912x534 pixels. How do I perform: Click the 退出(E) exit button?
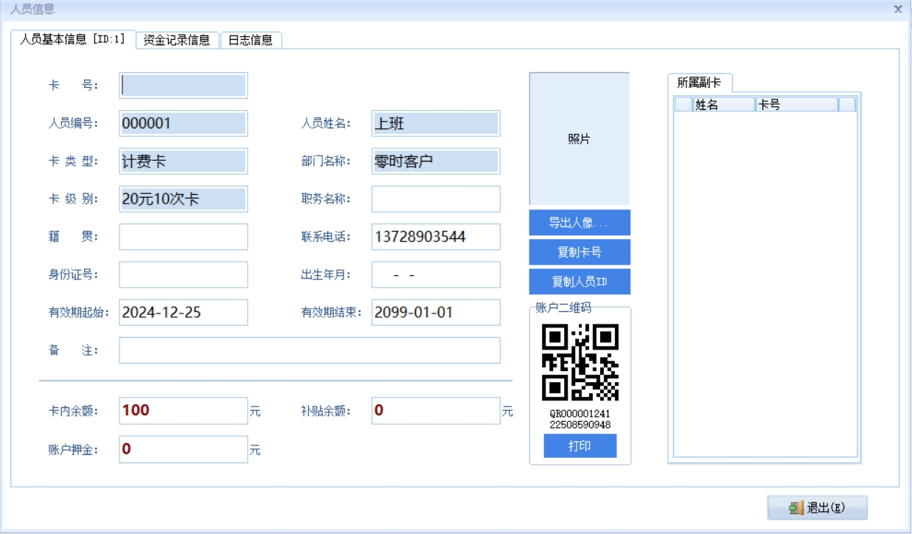(x=817, y=507)
